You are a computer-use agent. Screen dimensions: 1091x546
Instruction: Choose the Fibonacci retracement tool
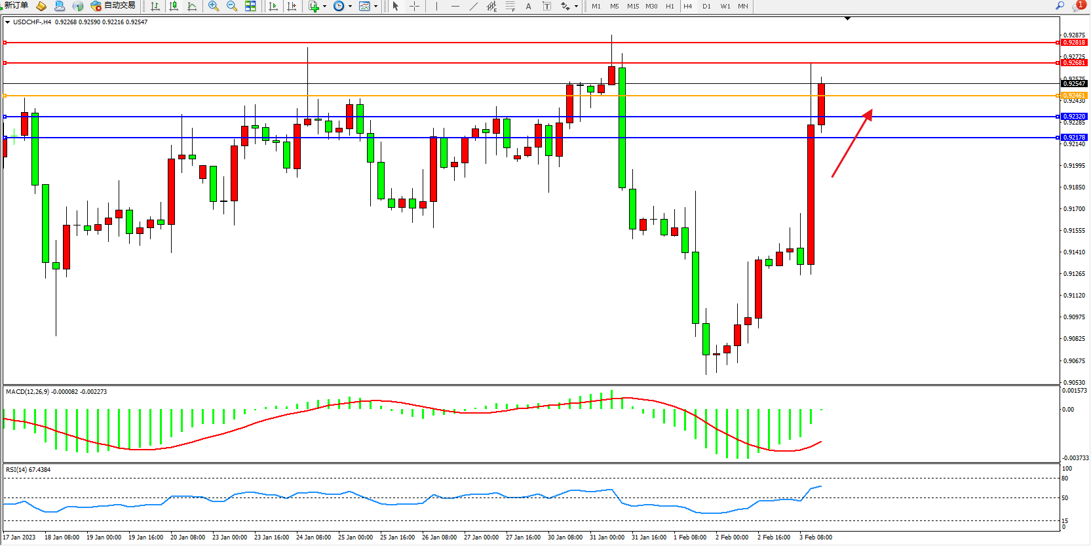tap(510, 6)
